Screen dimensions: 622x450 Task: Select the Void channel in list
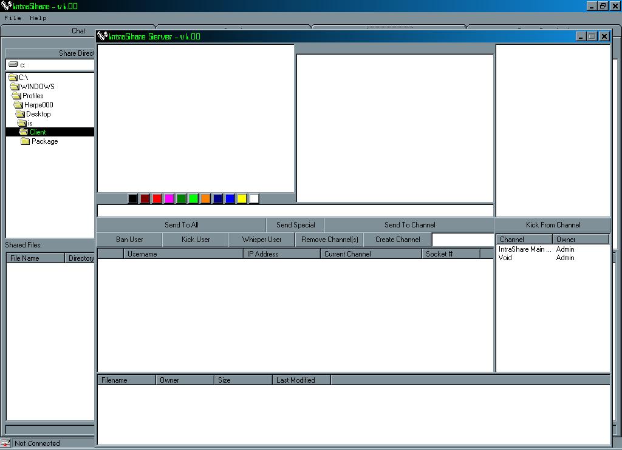[x=505, y=258]
